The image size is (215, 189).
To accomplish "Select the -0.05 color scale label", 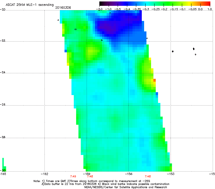I will pyautogui.click(x=193, y=9).
